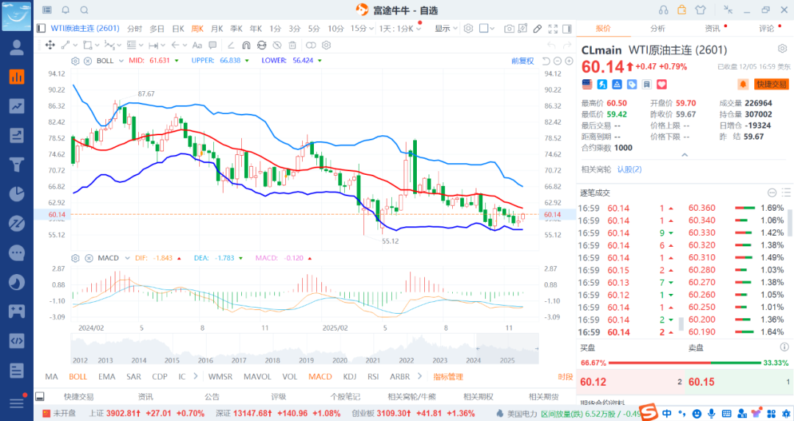Viewport: 794px width, 421px height.
Task: Open the 认股(2) warrants link
Action: point(629,169)
